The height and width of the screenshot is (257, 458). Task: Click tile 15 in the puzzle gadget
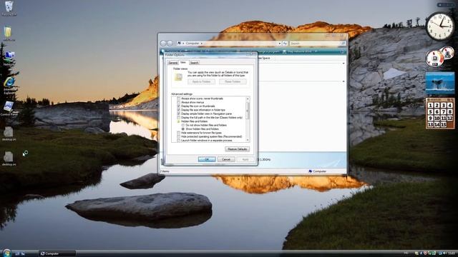point(444,124)
